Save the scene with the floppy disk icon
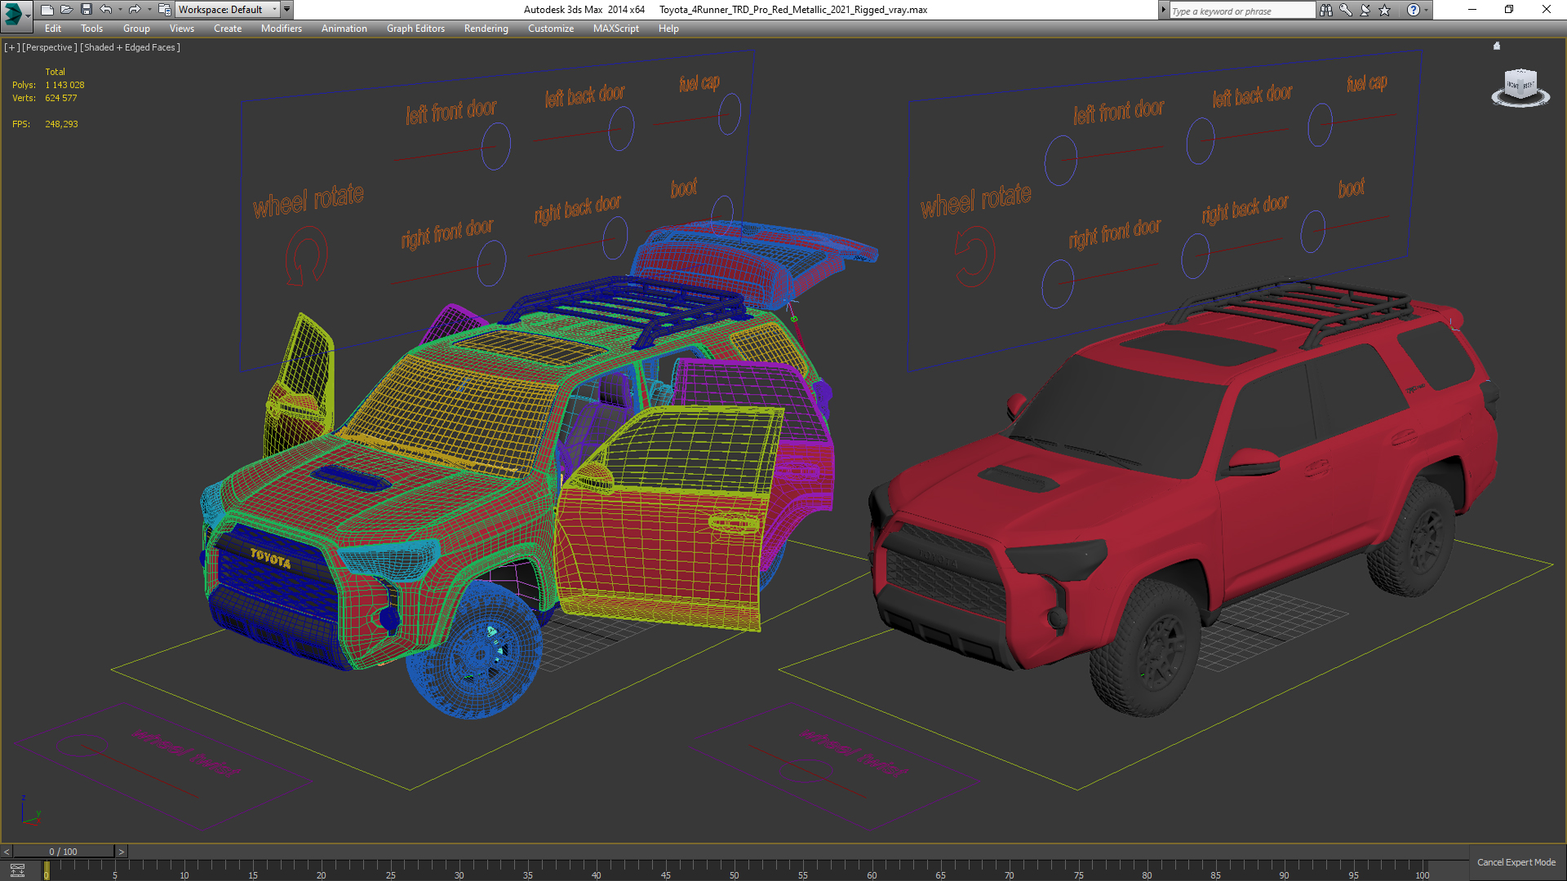 tap(86, 10)
